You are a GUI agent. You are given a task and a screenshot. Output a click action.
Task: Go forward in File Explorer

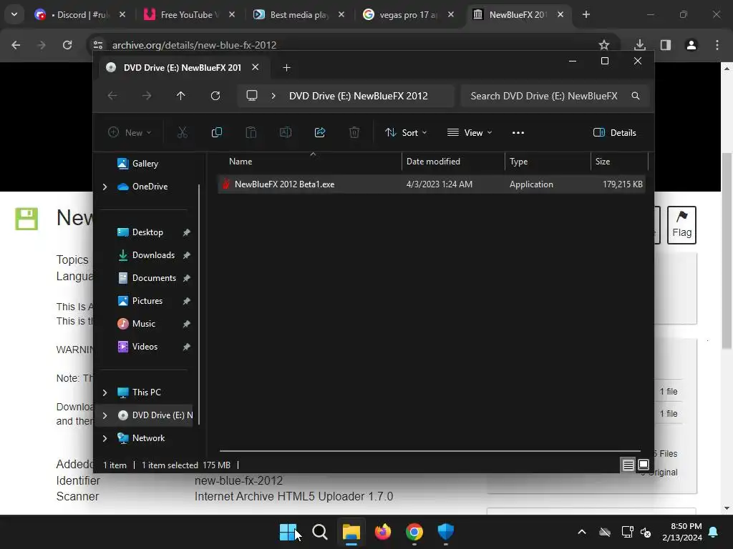147,96
